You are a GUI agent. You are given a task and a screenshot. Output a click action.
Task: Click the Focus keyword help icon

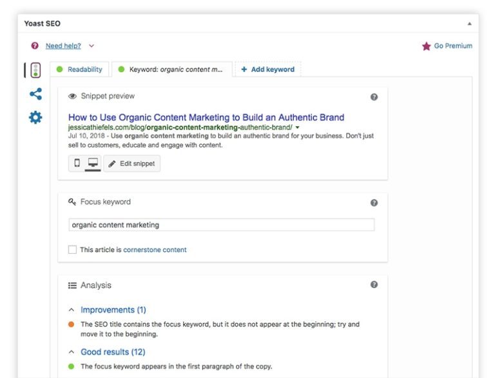(x=374, y=203)
